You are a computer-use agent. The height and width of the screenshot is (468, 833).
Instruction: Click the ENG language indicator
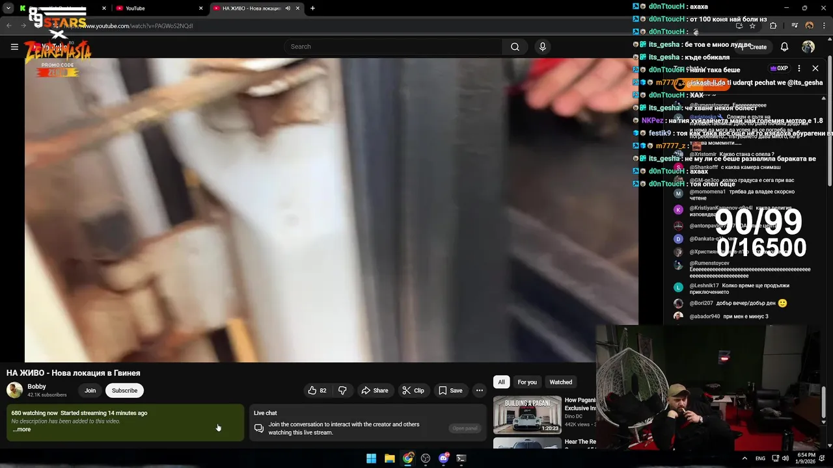[760, 458]
